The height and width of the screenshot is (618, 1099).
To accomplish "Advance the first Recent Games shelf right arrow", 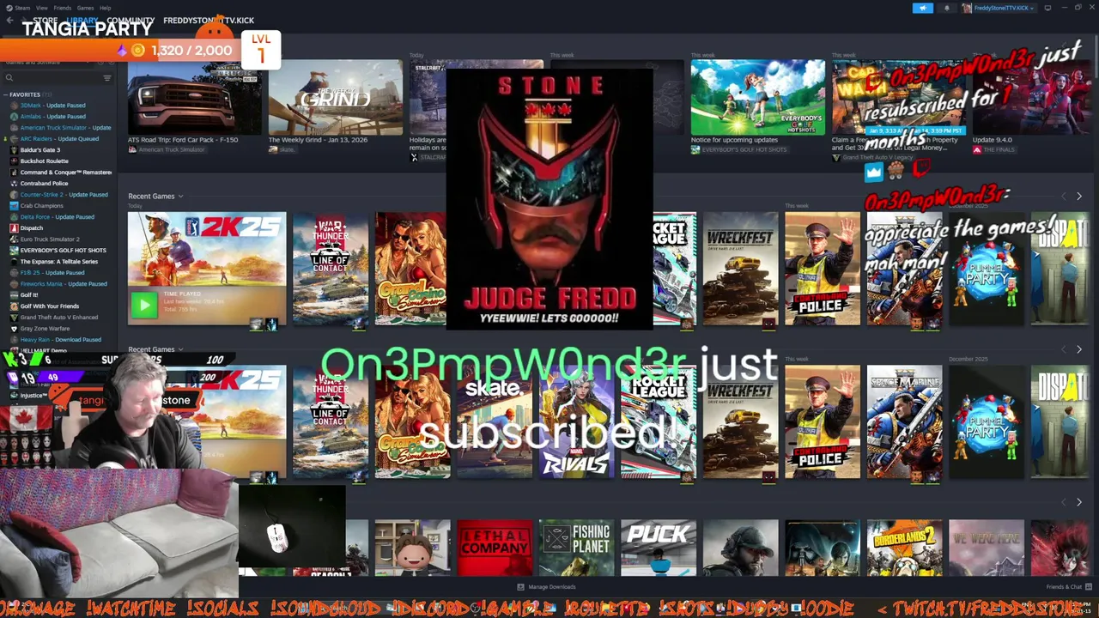I will [1079, 197].
